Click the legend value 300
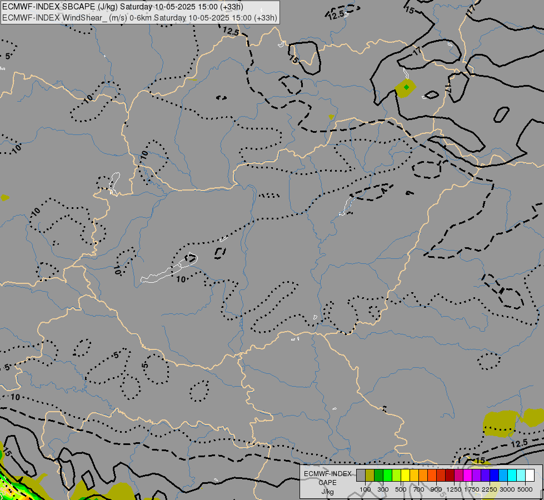Viewport: 544px width, 500px height. click(x=383, y=489)
